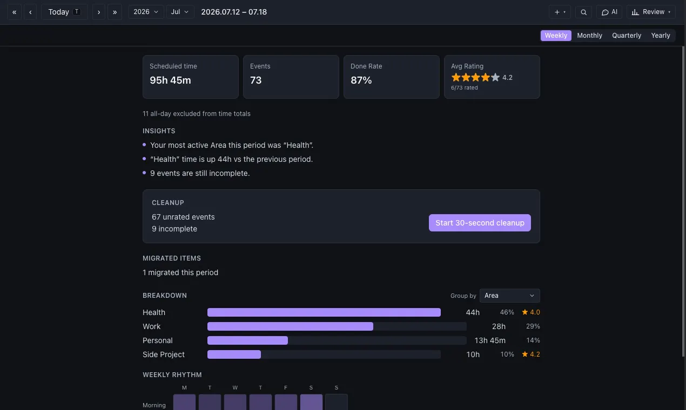The width and height of the screenshot is (686, 410).
Task: Switch to the Yearly view
Action: click(x=661, y=36)
